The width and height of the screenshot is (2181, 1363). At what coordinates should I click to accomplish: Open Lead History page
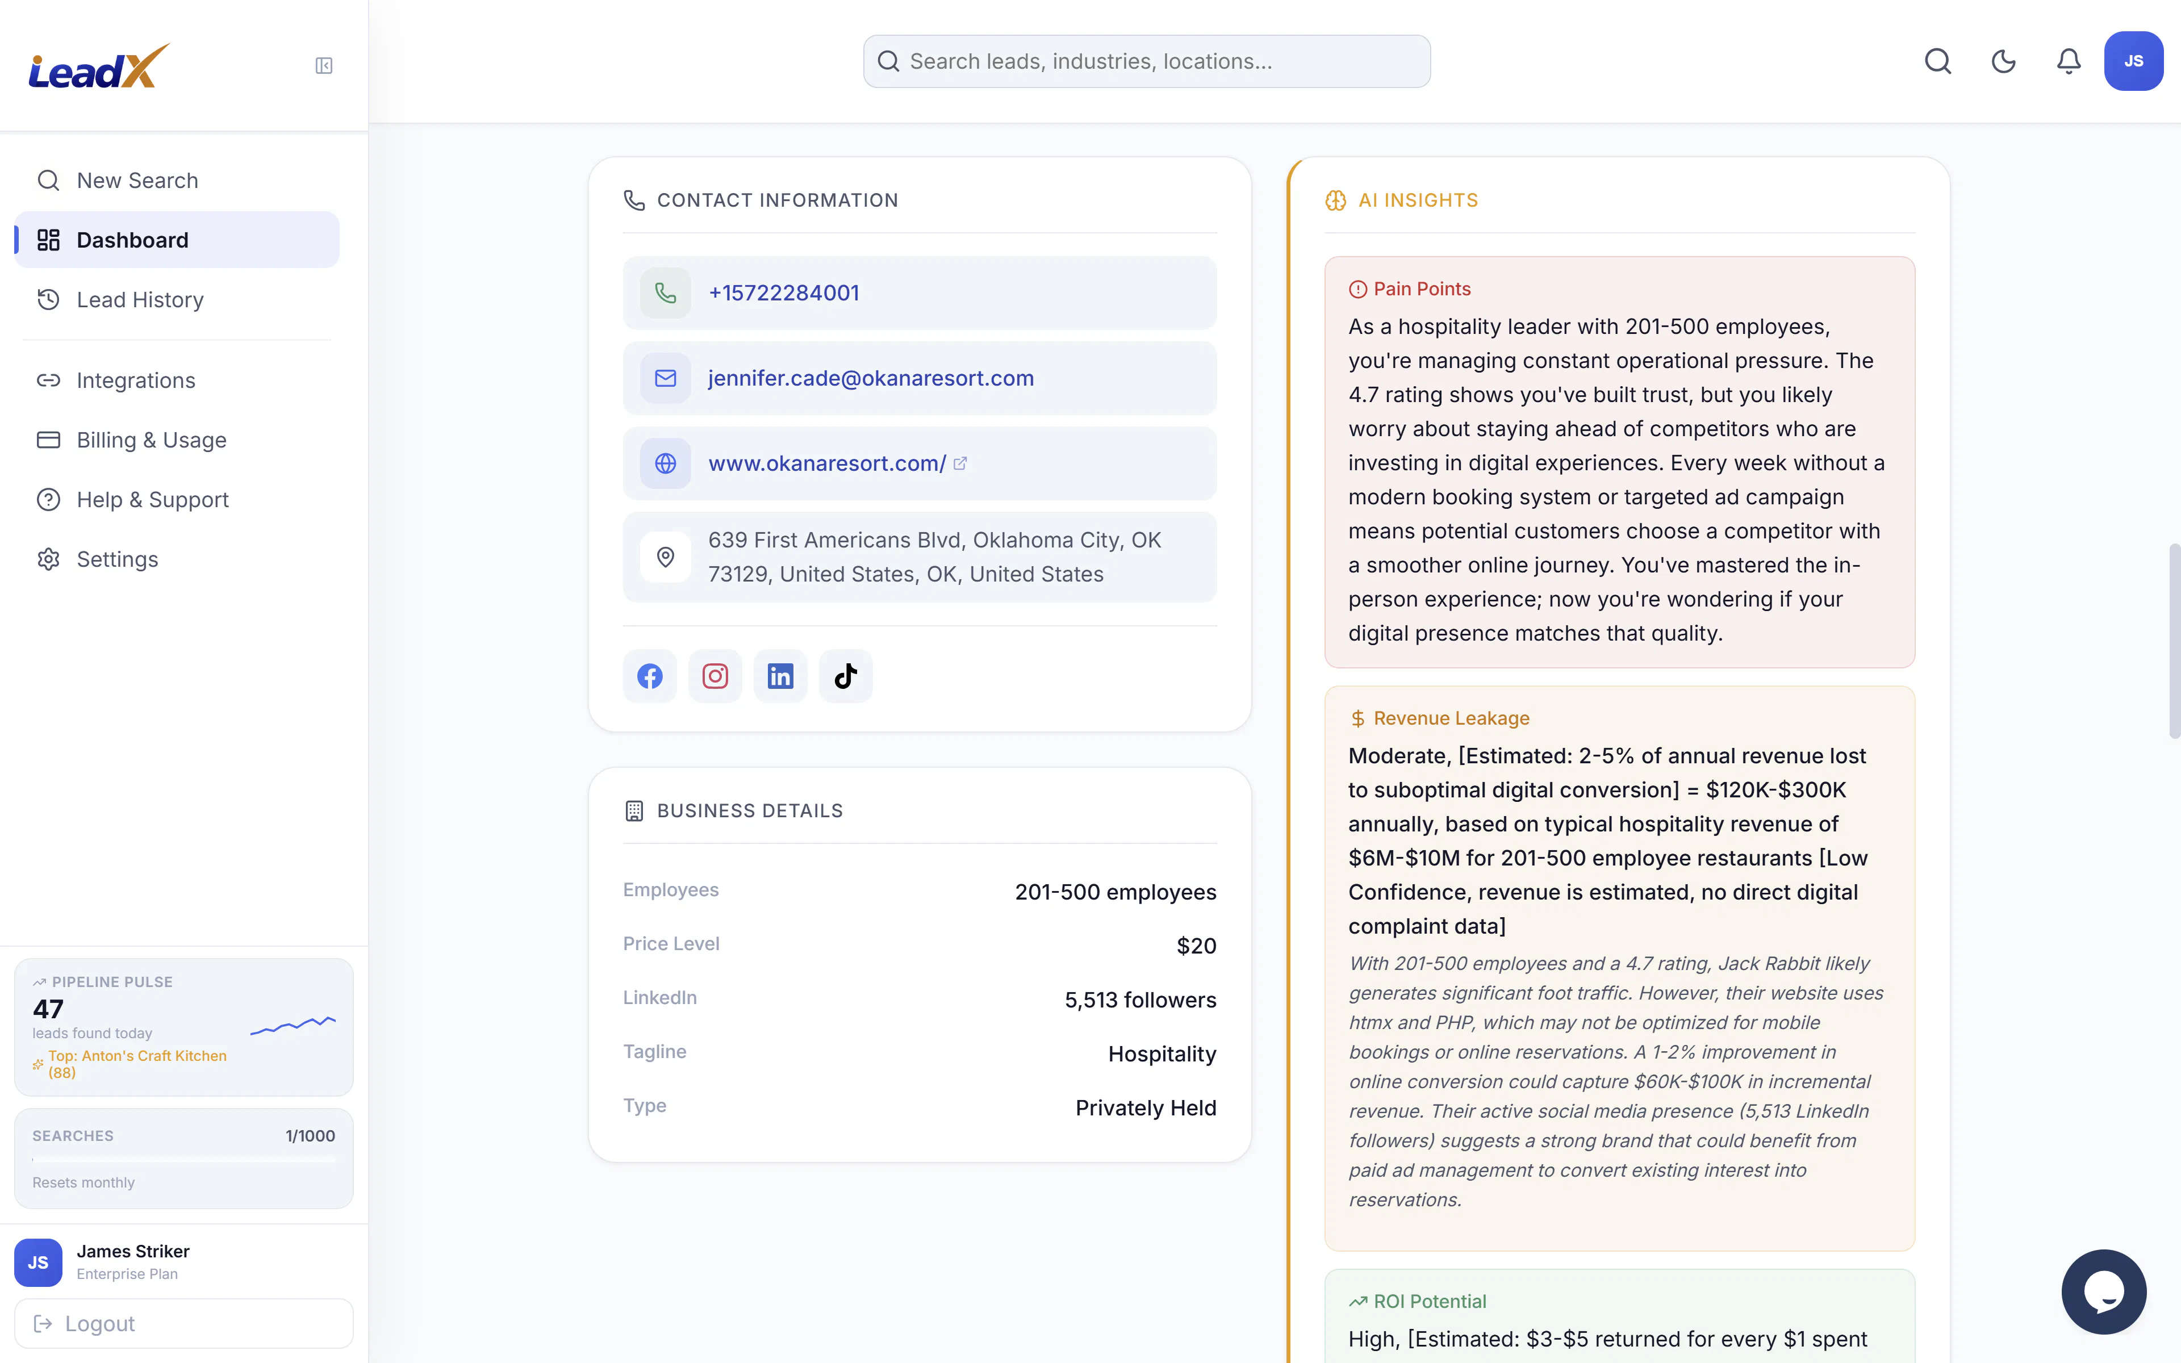[177, 299]
